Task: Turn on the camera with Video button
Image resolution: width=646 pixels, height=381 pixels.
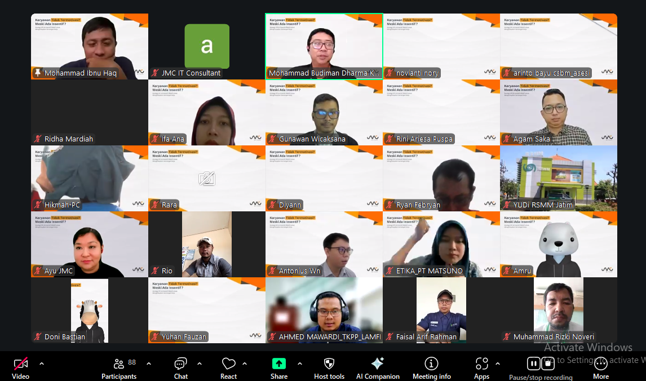Action: pyautogui.click(x=21, y=364)
